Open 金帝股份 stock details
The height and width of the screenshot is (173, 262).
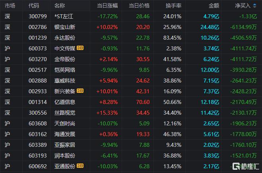[x=65, y=59]
